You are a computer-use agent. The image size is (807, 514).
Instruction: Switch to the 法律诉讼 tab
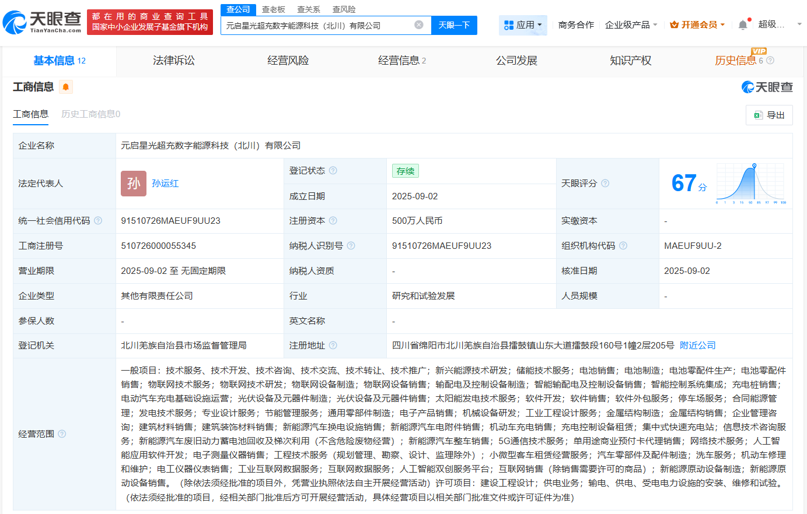pos(173,60)
